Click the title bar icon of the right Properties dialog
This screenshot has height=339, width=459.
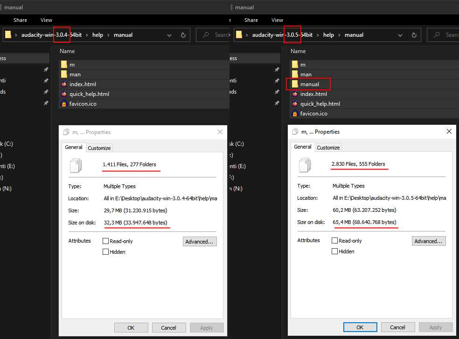[x=295, y=131]
